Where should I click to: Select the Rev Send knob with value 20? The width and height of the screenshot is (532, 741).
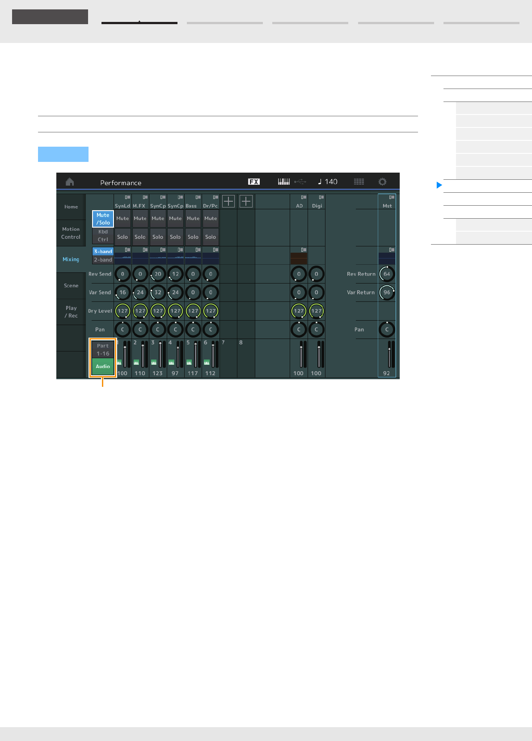(x=158, y=274)
